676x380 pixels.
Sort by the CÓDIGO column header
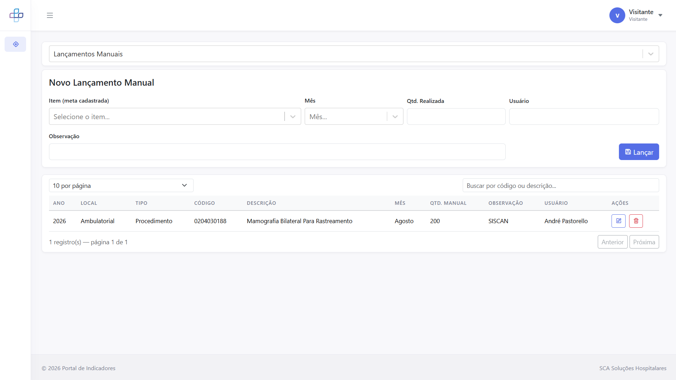tap(205, 203)
